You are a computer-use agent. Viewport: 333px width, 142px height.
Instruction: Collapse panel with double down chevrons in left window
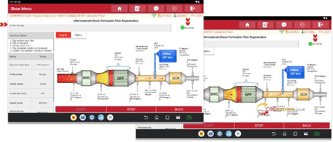(x=187, y=22)
